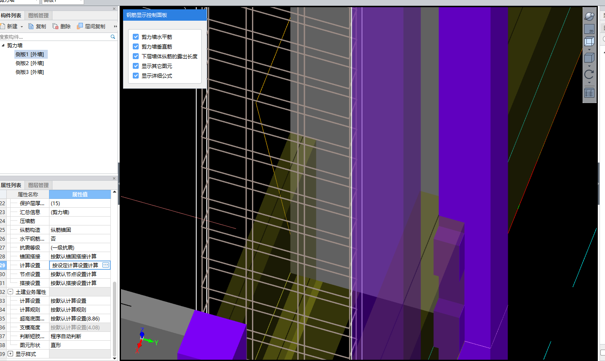Screen dimensions: 605x361
Task: Select the wireframe cube display icon
Action: click(x=589, y=41)
